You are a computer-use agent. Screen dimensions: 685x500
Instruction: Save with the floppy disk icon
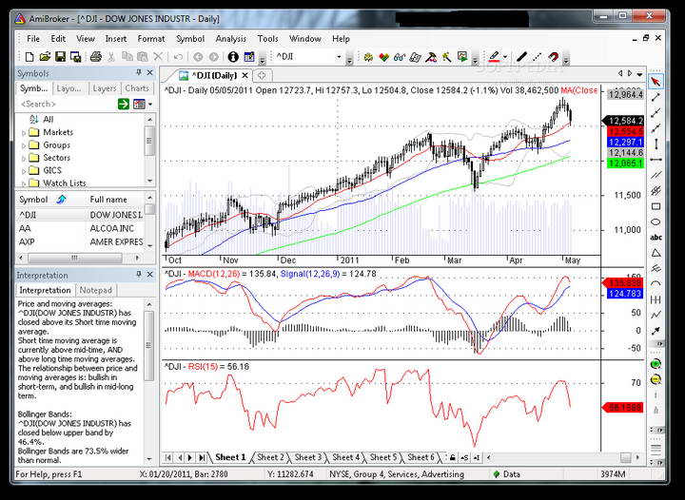pyautogui.click(x=60, y=57)
